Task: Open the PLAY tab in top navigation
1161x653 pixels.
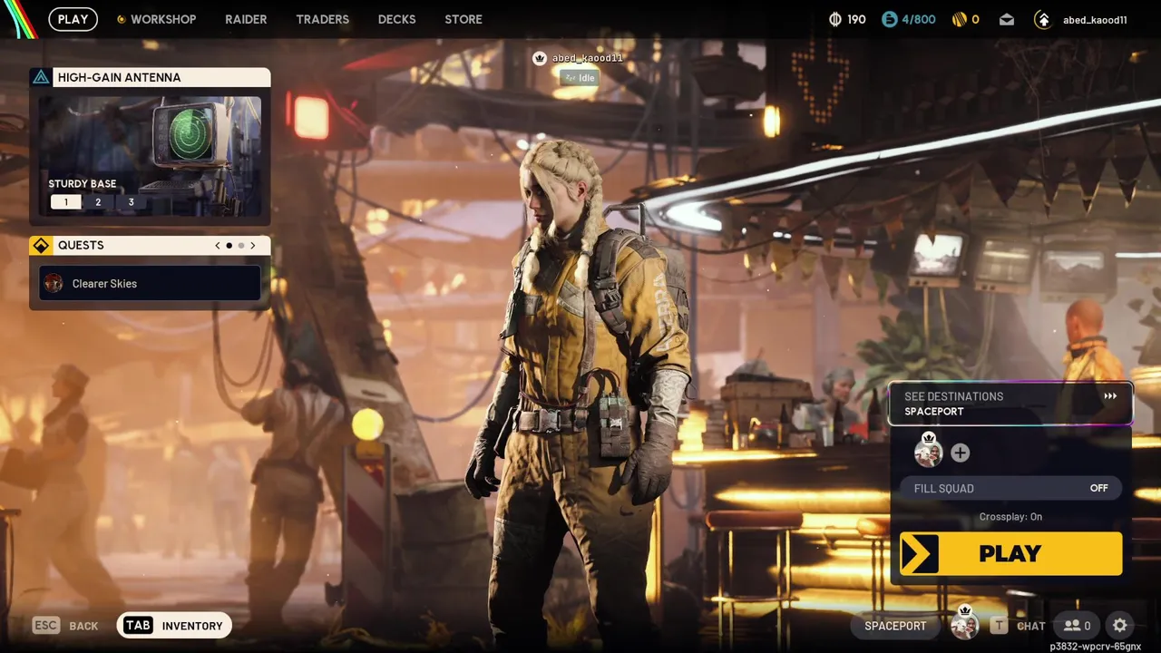Action: click(x=73, y=19)
